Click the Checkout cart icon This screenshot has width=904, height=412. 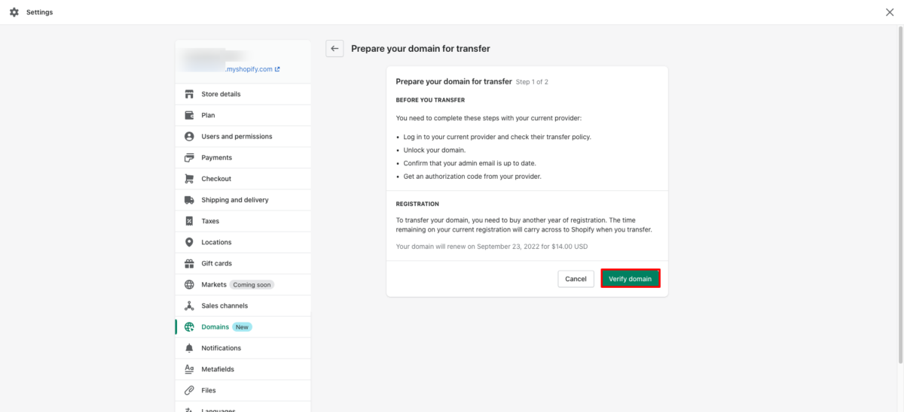pos(189,179)
